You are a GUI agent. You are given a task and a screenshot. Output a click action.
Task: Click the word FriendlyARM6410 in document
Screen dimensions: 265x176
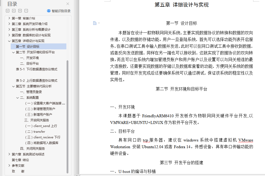pos(158,116)
